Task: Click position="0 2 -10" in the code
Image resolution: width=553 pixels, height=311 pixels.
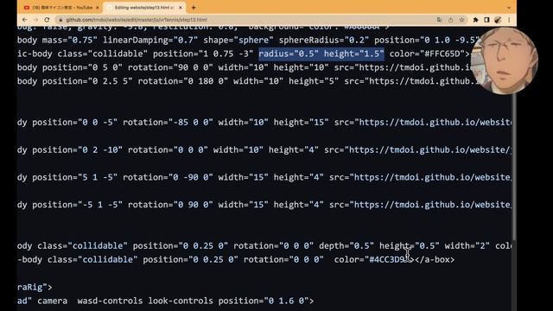Action: click(x=77, y=150)
